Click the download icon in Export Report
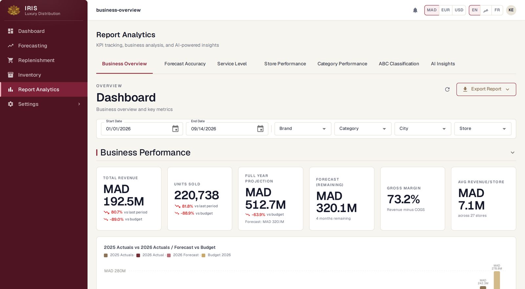Image resolution: width=525 pixels, height=289 pixels. [465, 89]
